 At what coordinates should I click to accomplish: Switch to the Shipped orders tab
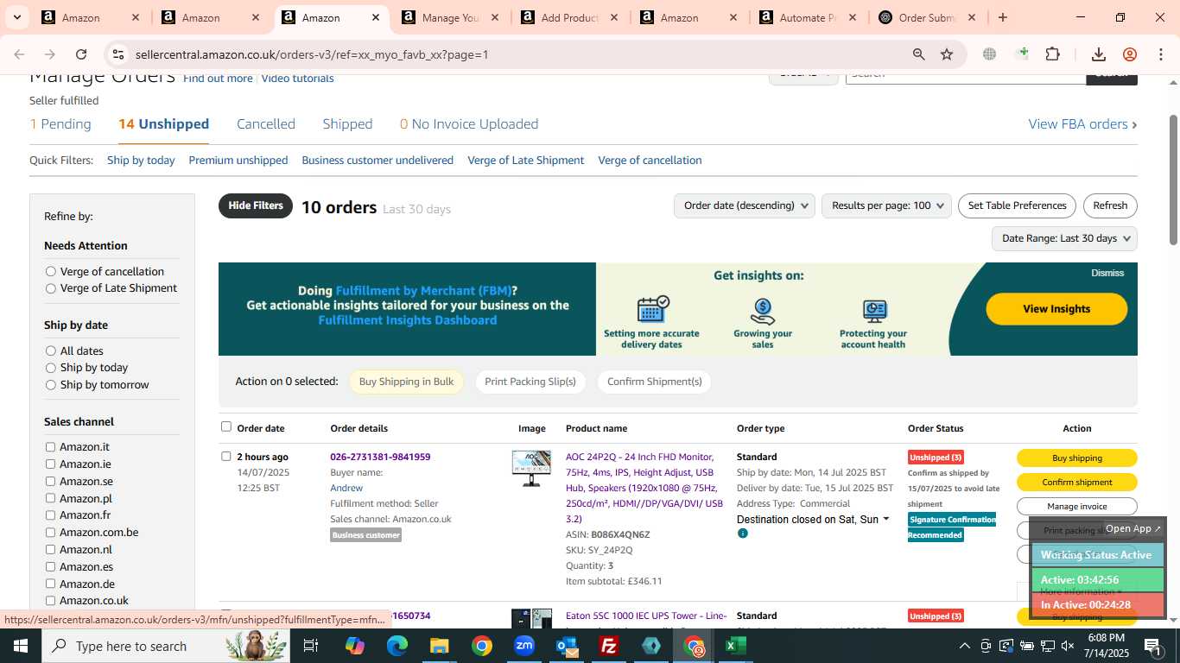pyautogui.click(x=347, y=124)
